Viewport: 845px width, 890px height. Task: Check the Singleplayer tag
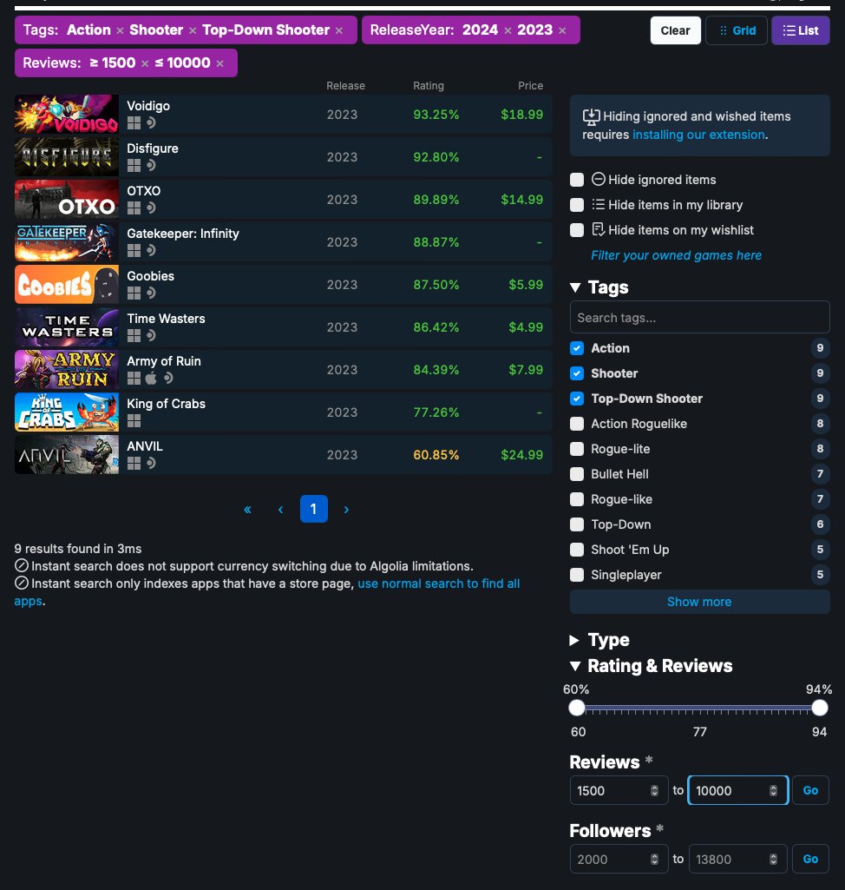click(577, 575)
